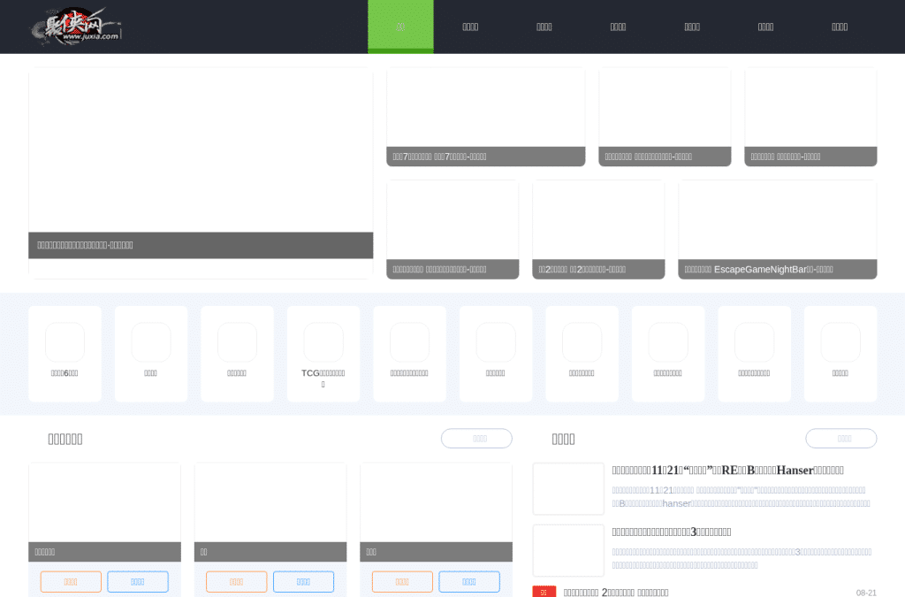The height and width of the screenshot is (597, 905).
Task: Click the TCG label under icon
Action: point(323,379)
